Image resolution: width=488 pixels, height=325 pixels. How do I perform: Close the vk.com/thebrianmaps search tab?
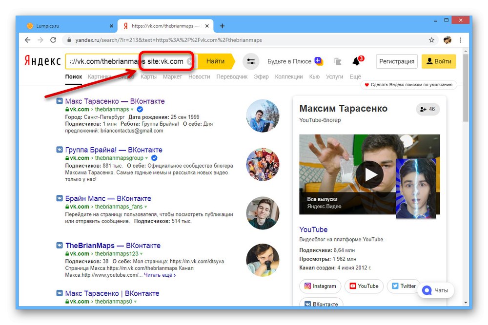click(207, 26)
